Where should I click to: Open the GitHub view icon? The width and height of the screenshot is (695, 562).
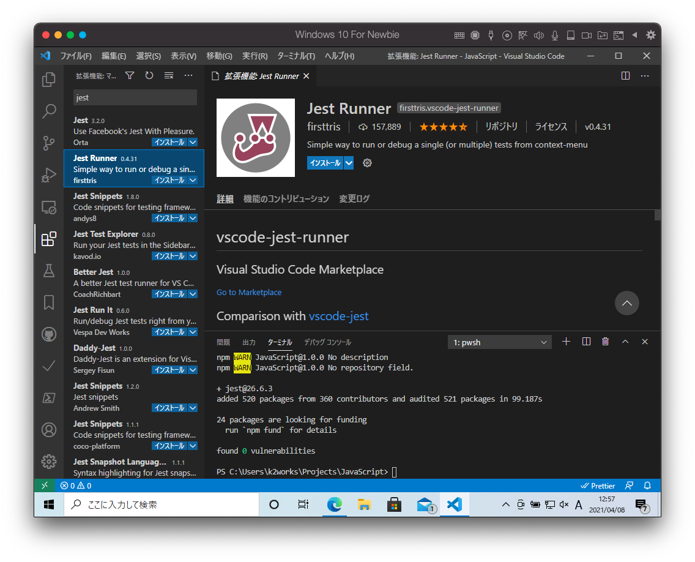[x=49, y=334]
